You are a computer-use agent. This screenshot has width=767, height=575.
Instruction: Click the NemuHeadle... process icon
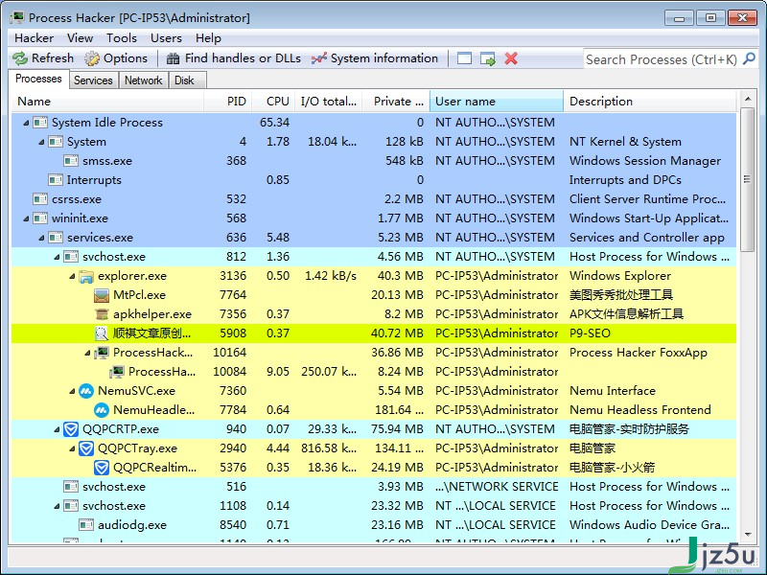pos(102,410)
